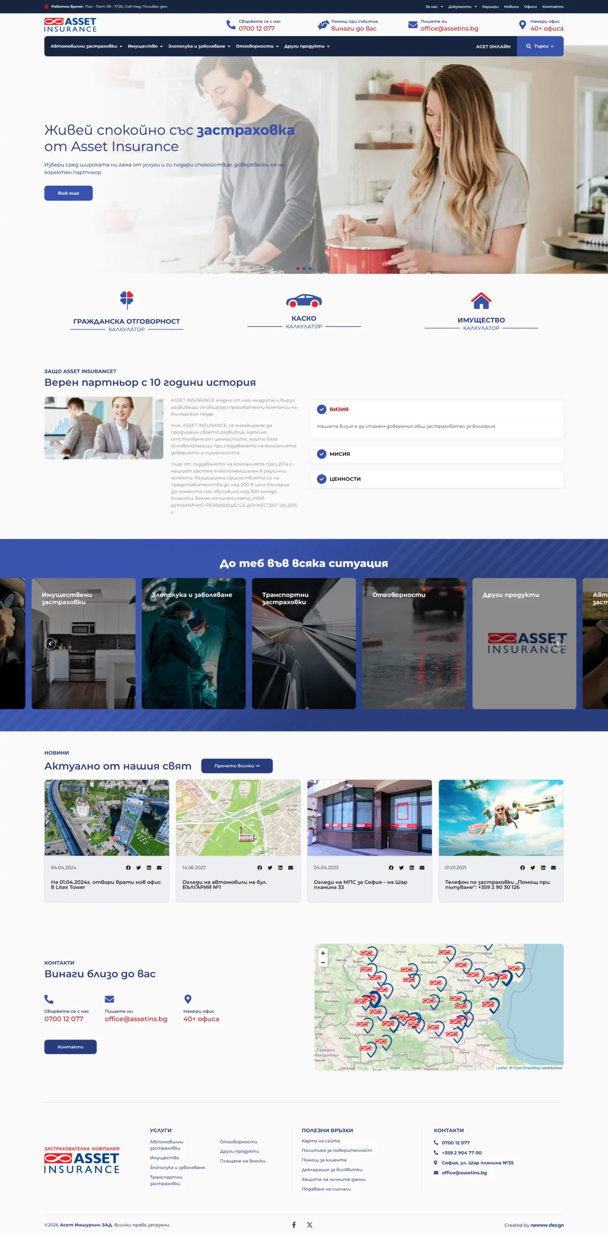Click the Виж още hero button

[68, 193]
